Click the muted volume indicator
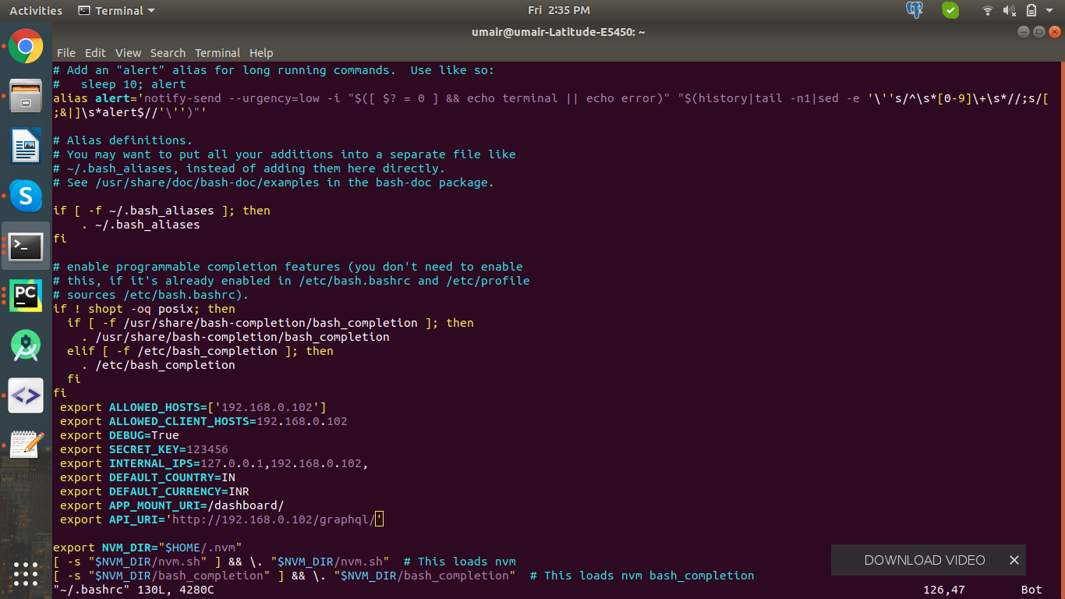Viewport: 1065px width, 599px height. coord(1010,10)
